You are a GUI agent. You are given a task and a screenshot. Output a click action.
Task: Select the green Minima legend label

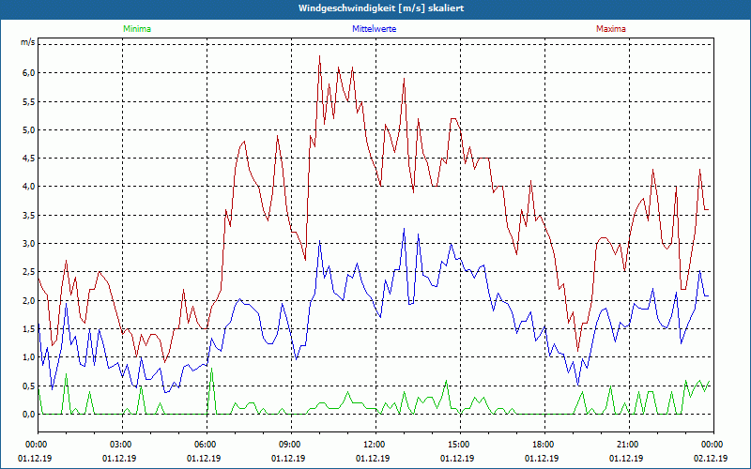tap(137, 29)
